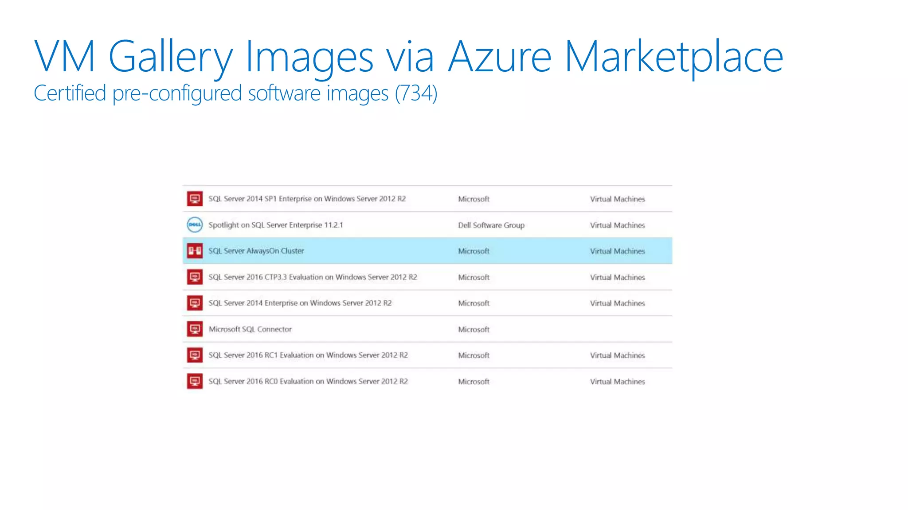
Task: Click SQL Server 2014 Enterprise on Windows title
Action: point(300,303)
